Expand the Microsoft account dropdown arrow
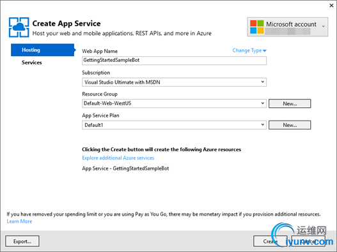 [323, 26]
